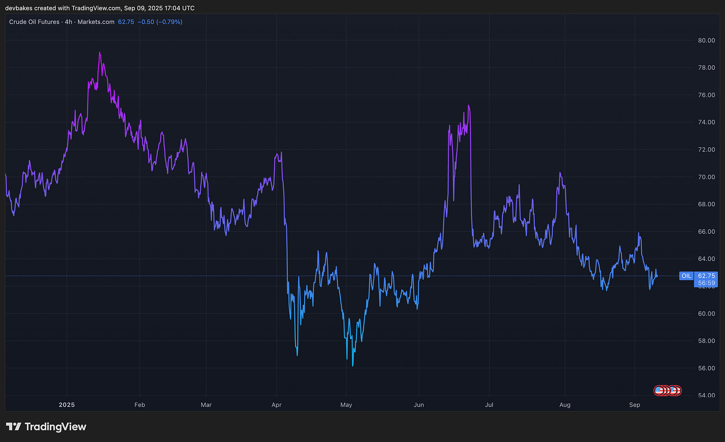Viewport: 725px width, 442px height.
Task: Select the "4h" interval in the legend
Action: (x=69, y=22)
